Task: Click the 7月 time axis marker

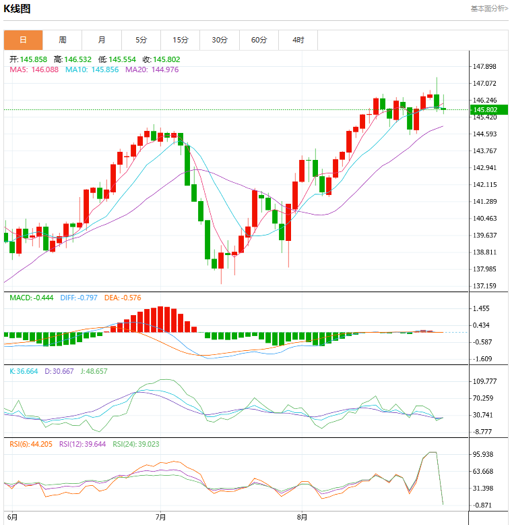Action: (x=160, y=518)
